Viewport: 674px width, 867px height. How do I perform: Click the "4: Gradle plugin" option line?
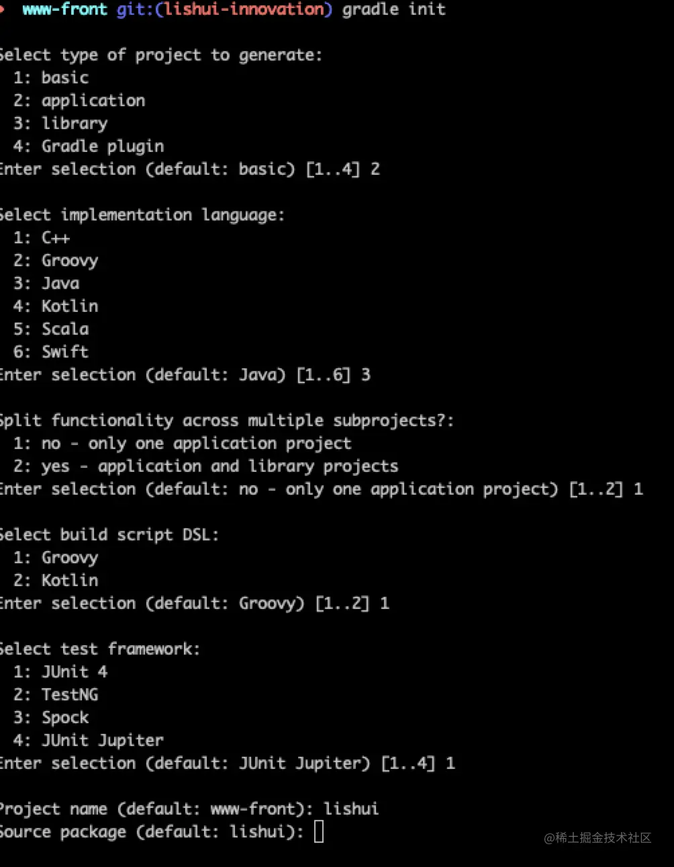89,147
